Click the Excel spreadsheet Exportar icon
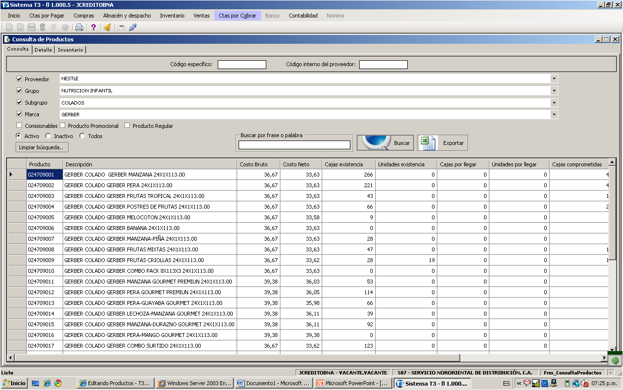The height and width of the screenshot is (390, 623). point(428,143)
